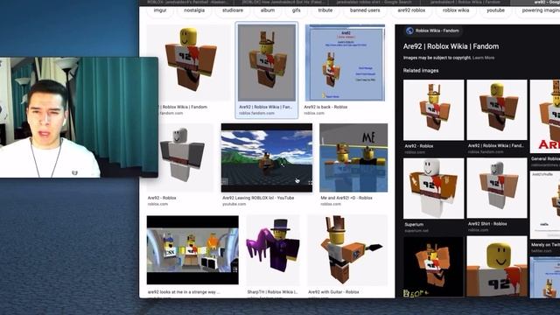Click the webcam video overlay
The height and width of the screenshot is (315, 560).
(79, 117)
